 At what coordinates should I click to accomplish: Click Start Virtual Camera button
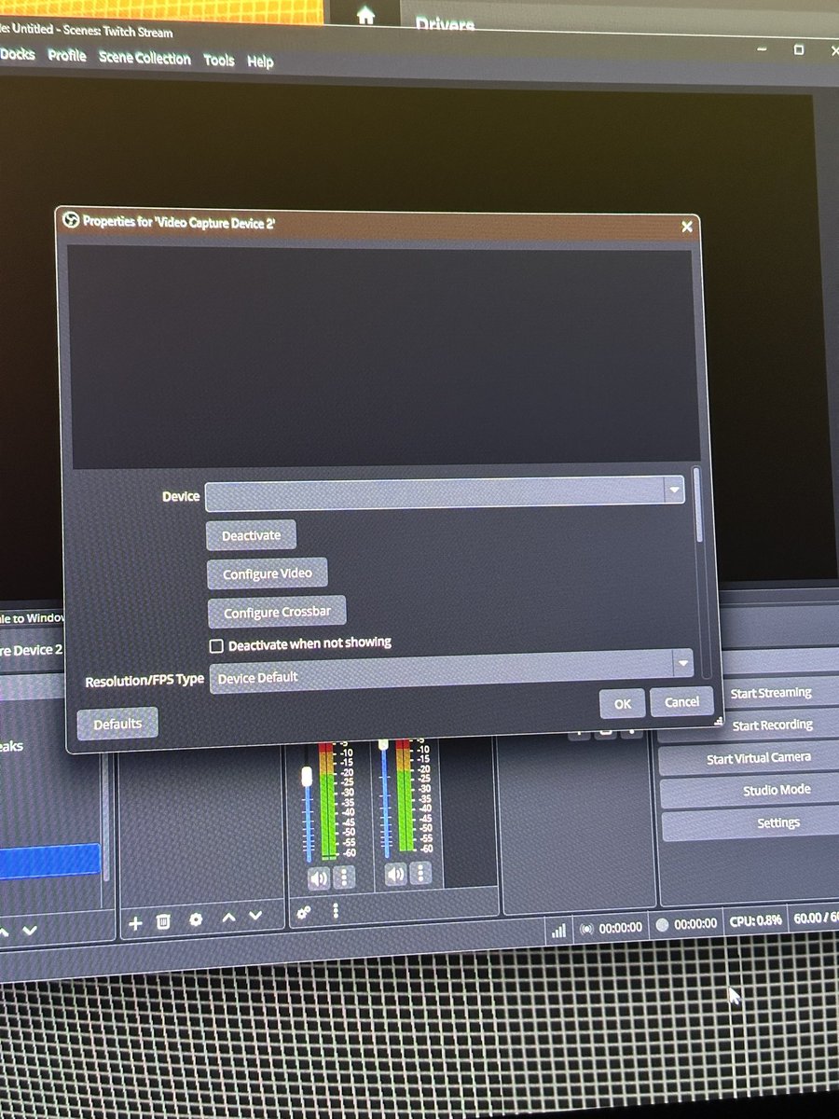pyautogui.click(x=758, y=758)
